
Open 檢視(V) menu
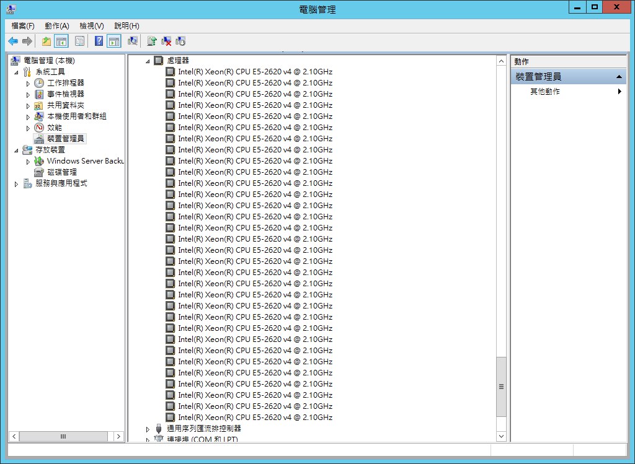point(92,26)
